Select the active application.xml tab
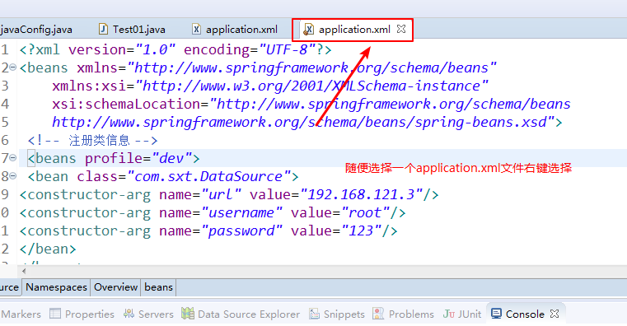The width and height of the screenshot is (627, 326). [x=354, y=29]
